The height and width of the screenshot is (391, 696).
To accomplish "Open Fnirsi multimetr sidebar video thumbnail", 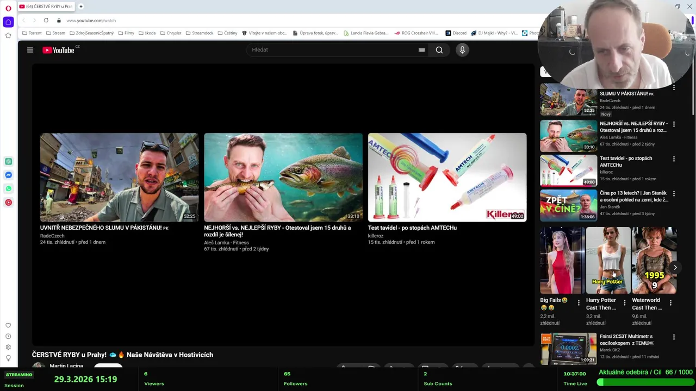I will pyautogui.click(x=568, y=348).
